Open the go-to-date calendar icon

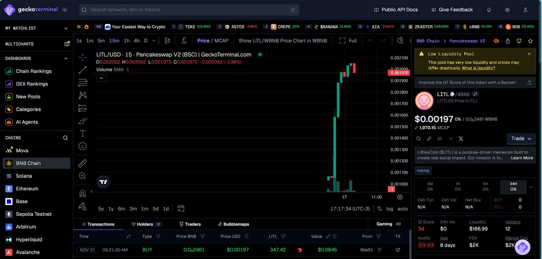point(181,209)
